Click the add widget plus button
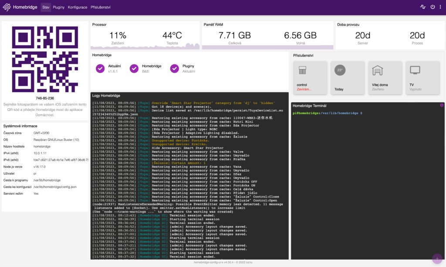This screenshot has height=267, width=446. pos(436,259)
